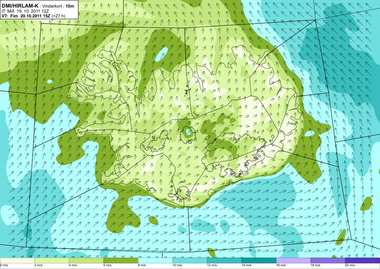
Task: Click the 18–20 m/s purple legend swatch
Action: pyautogui.click(x=328, y=261)
